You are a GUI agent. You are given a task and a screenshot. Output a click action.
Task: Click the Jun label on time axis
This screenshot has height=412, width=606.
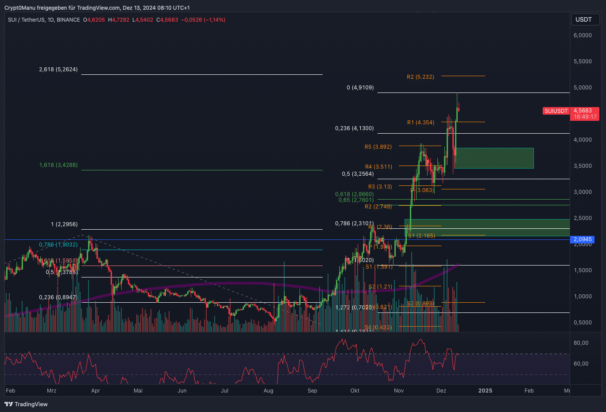(x=182, y=391)
